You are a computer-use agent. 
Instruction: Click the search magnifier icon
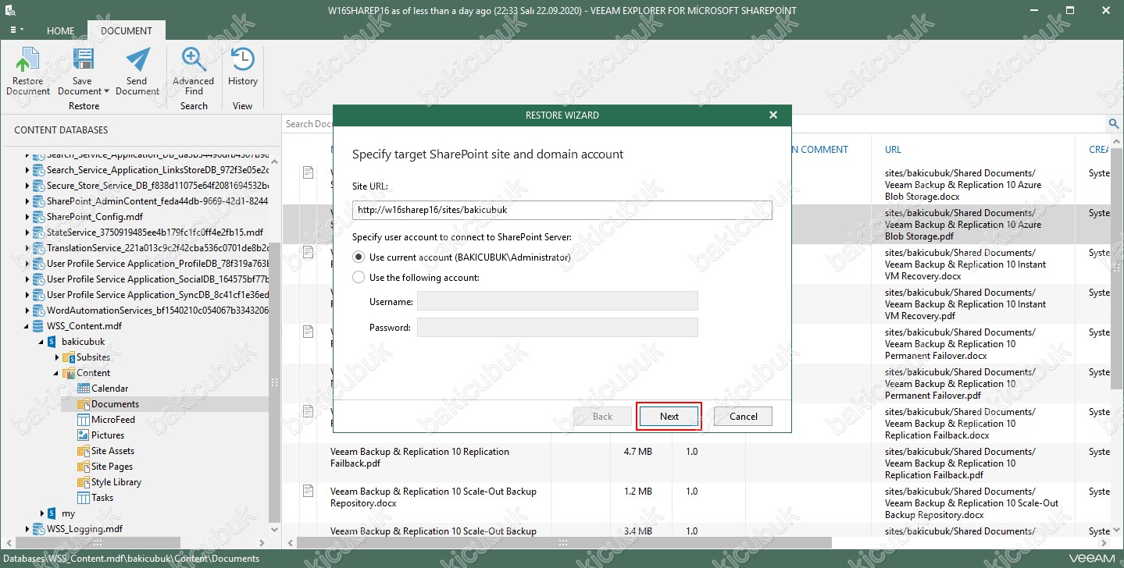point(1114,123)
